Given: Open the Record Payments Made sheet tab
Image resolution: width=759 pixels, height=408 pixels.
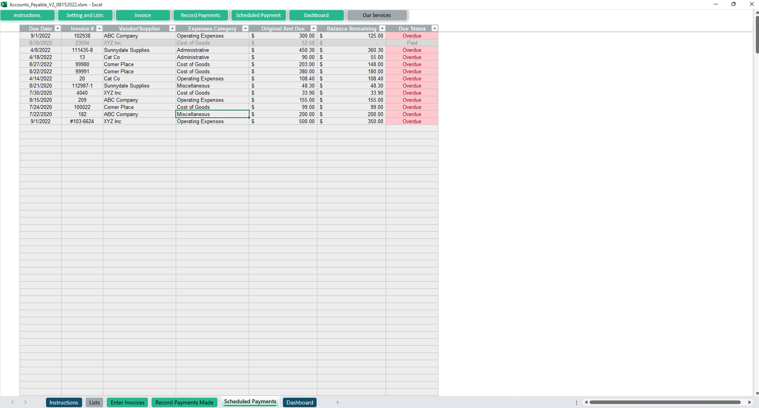Looking at the screenshot, I should coord(184,402).
